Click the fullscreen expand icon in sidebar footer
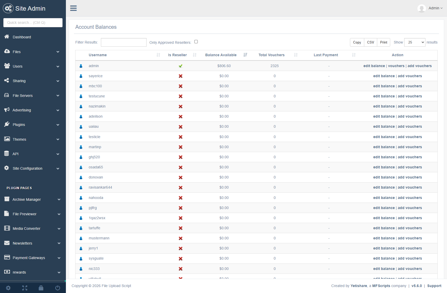 tap(25, 288)
